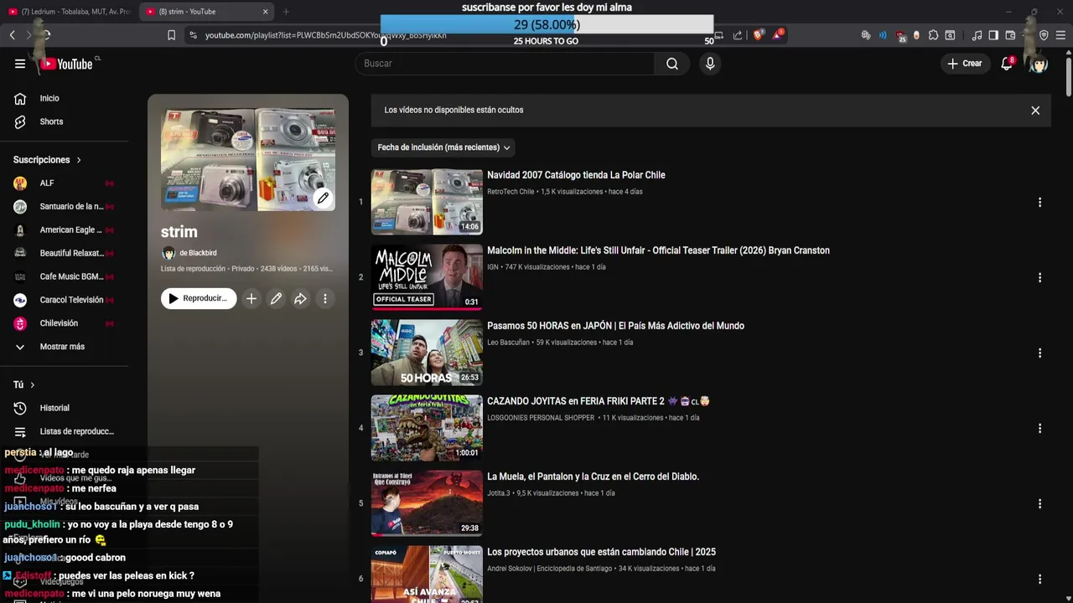
Task: Start voice search with the microphone
Action: pos(710,64)
